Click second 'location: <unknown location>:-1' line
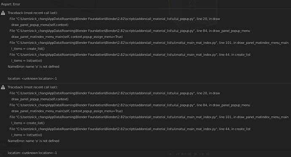 pos(32,153)
